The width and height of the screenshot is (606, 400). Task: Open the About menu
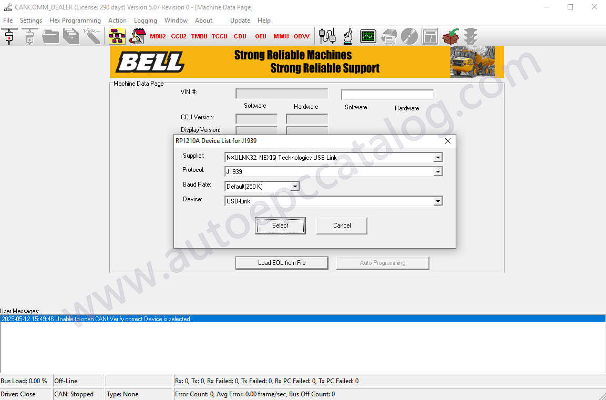pyautogui.click(x=204, y=20)
